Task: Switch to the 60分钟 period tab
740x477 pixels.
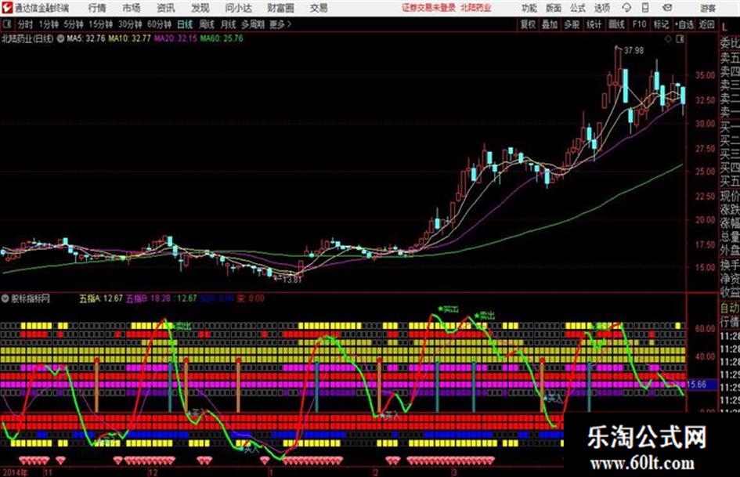Action: pyautogui.click(x=159, y=24)
